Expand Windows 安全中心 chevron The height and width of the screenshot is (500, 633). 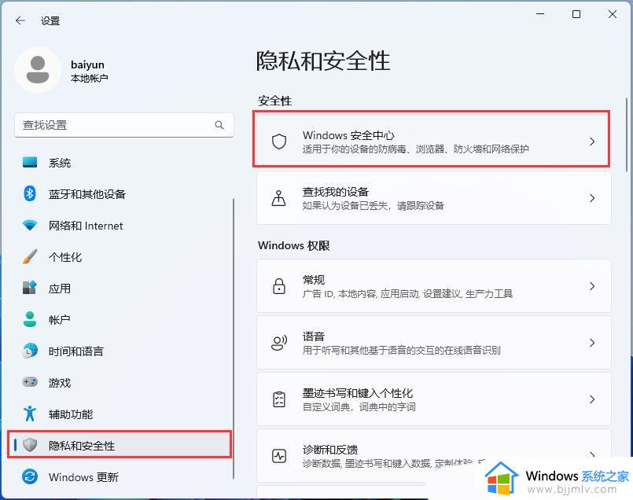[592, 142]
